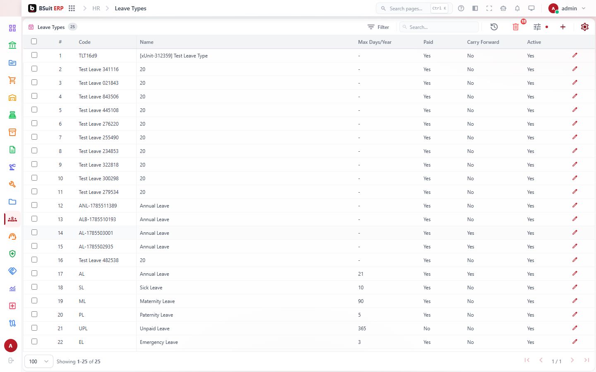Open the shield security module in the sidebar
This screenshot has height=372, width=596.
[x=12, y=254]
